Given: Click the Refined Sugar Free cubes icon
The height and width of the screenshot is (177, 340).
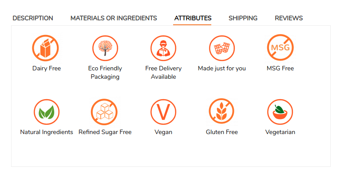Looking at the screenshot, I should pos(105,112).
